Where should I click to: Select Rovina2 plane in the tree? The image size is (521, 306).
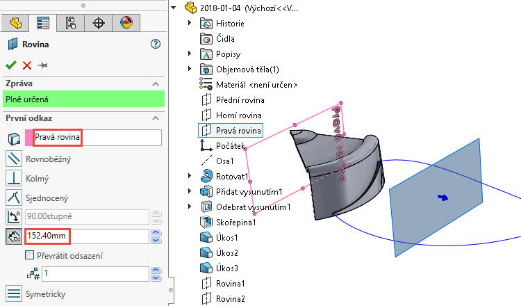[230, 299]
